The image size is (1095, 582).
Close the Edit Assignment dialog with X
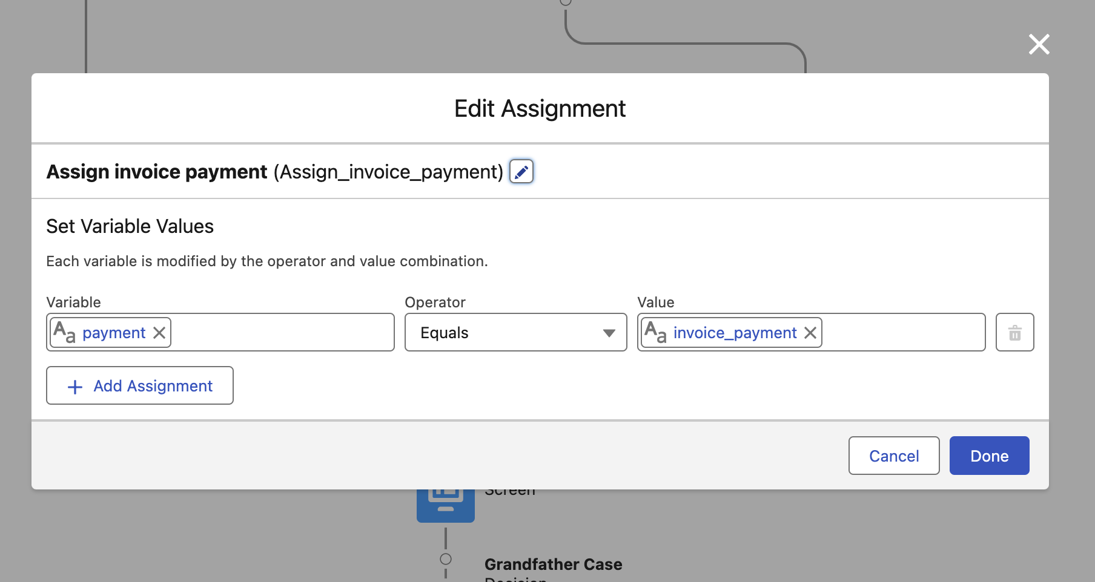tap(1039, 44)
